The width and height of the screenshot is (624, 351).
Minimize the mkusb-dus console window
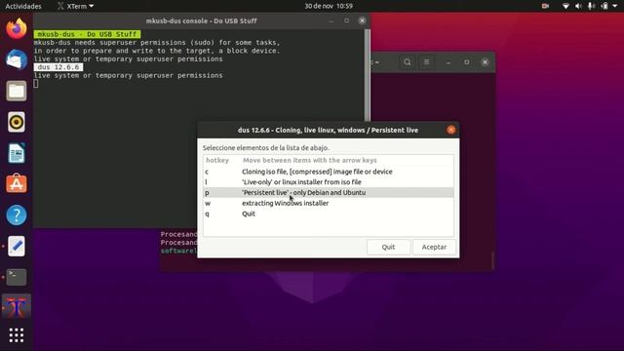pos(331,20)
